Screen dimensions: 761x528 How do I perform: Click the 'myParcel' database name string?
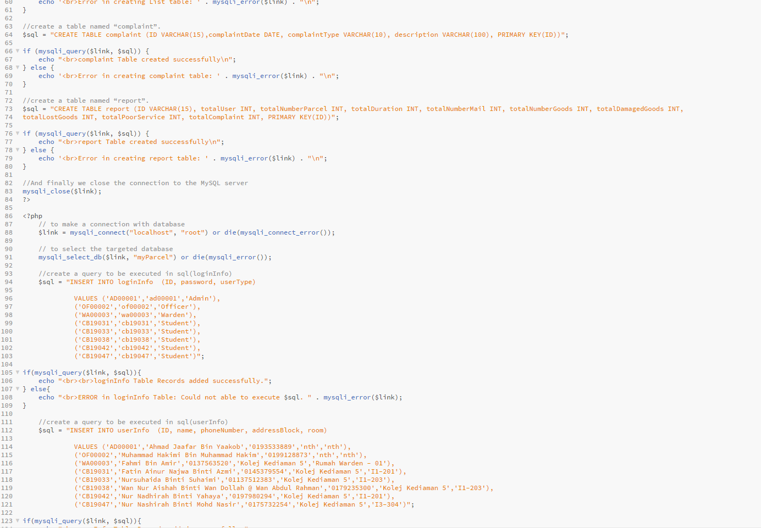[x=153, y=257]
